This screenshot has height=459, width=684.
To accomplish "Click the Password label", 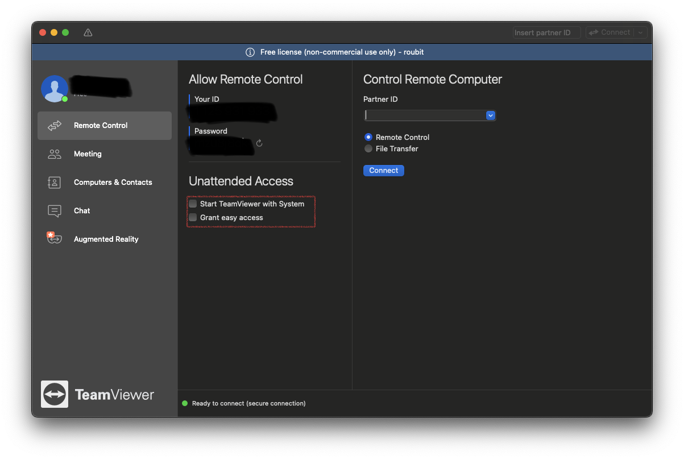I will (x=211, y=131).
